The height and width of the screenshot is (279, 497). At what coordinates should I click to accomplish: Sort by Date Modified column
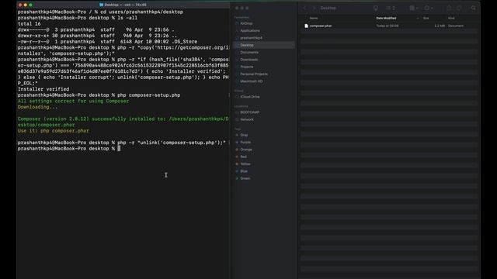(x=386, y=19)
